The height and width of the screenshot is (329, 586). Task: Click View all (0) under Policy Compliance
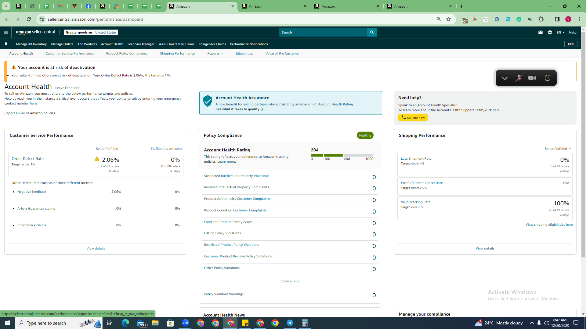[x=290, y=281]
